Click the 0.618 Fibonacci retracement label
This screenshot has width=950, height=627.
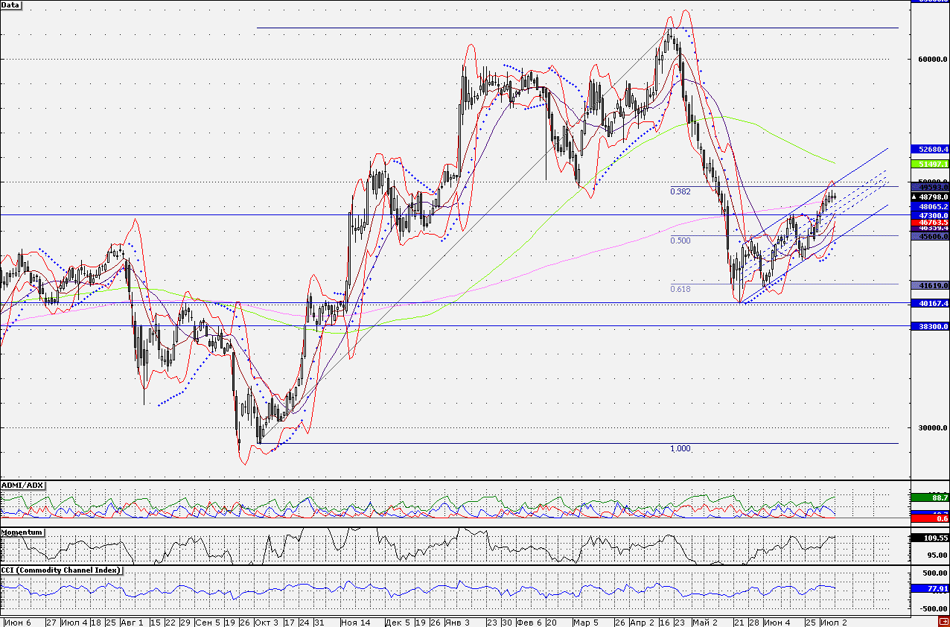click(680, 289)
